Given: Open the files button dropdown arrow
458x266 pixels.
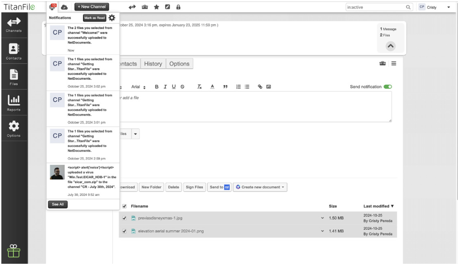Looking at the screenshot, I should [135, 134].
